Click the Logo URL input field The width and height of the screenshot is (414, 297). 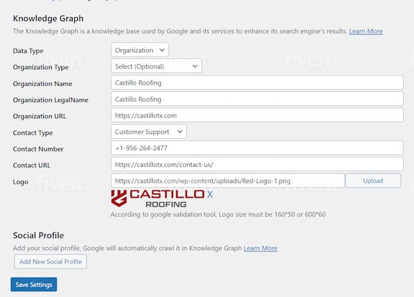[228, 181]
